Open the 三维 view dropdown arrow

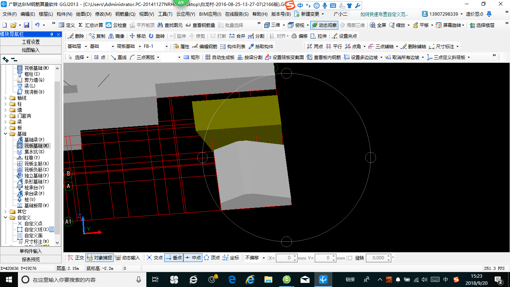[x=284, y=25]
